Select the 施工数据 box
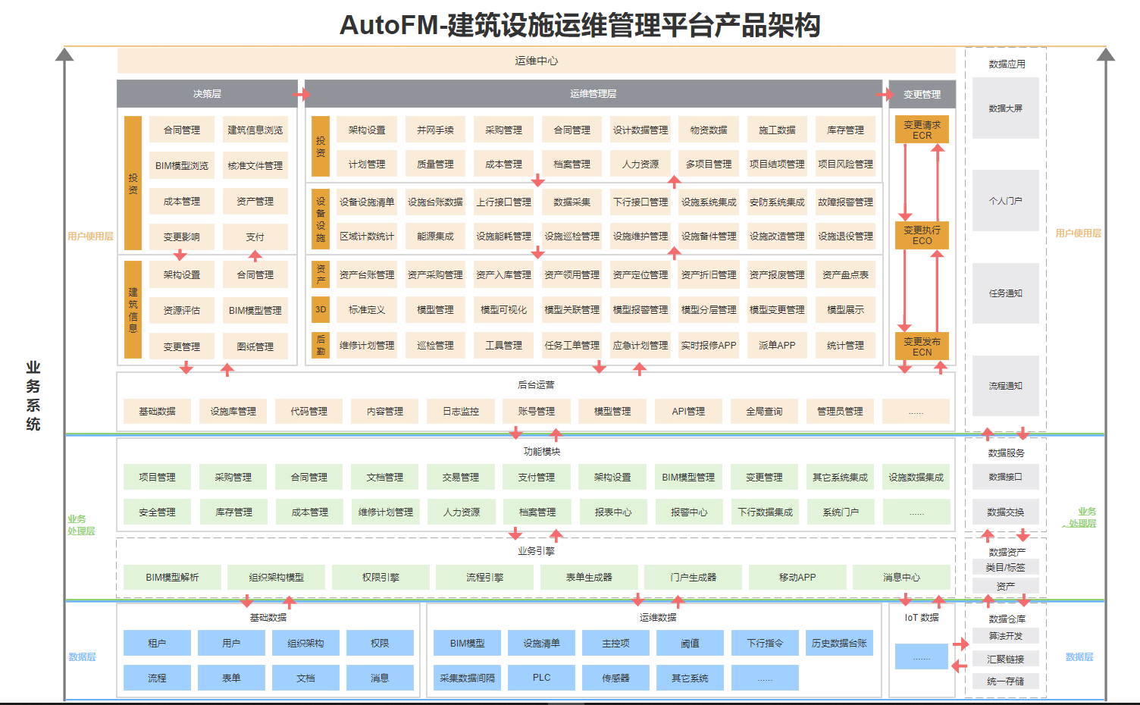 pos(777,130)
